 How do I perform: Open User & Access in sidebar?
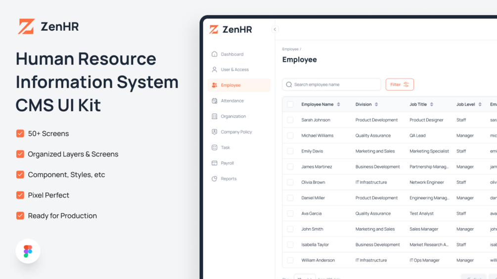[x=239, y=70]
